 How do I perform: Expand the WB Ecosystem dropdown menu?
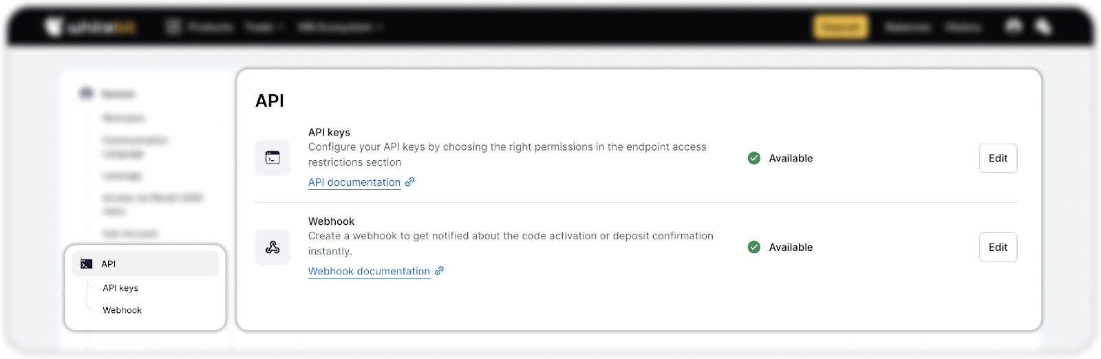tap(339, 28)
